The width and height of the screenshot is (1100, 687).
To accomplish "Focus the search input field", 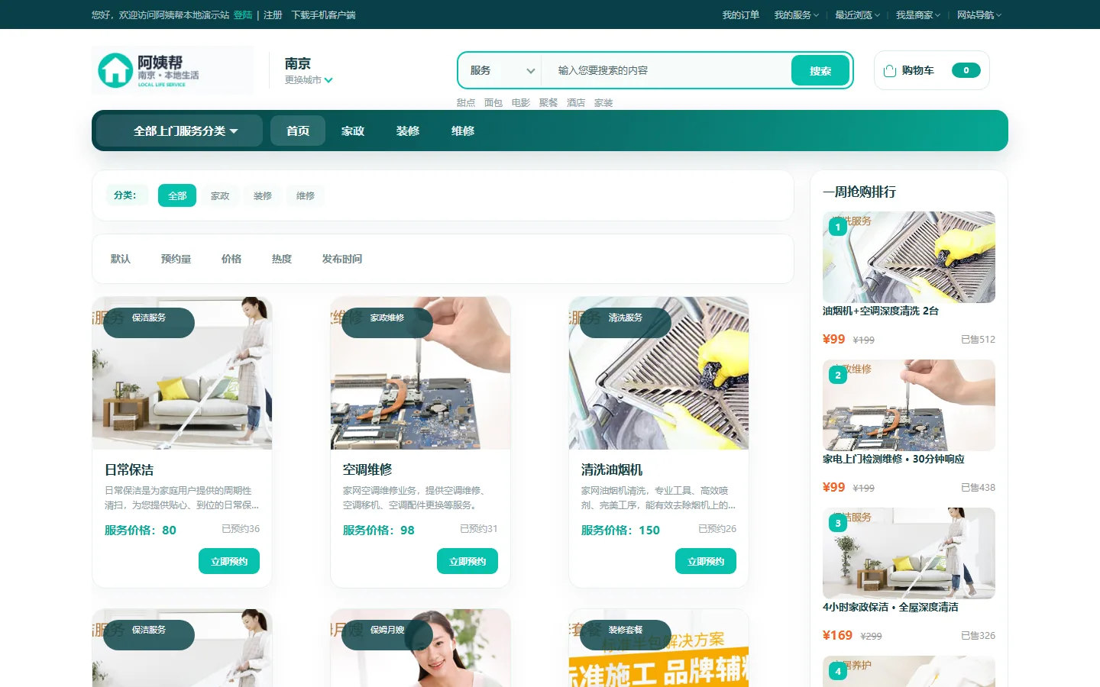I will point(666,70).
